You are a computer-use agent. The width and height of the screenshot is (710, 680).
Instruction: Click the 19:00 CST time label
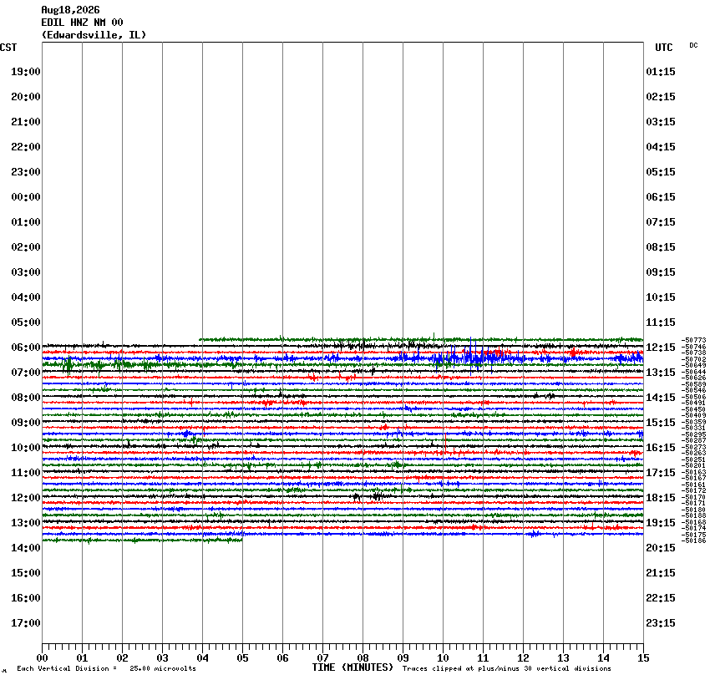click(x=26, y=72)
